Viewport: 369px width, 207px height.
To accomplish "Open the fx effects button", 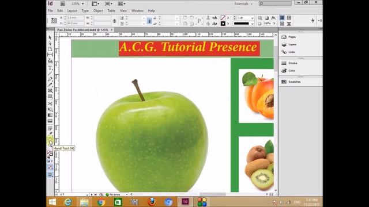I will [x=273, y=18].
